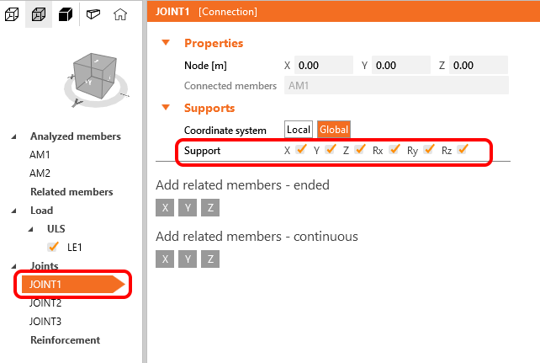Toggle the Ry support checkbox
The image size is (540, 363).
[x=429, y=150]
